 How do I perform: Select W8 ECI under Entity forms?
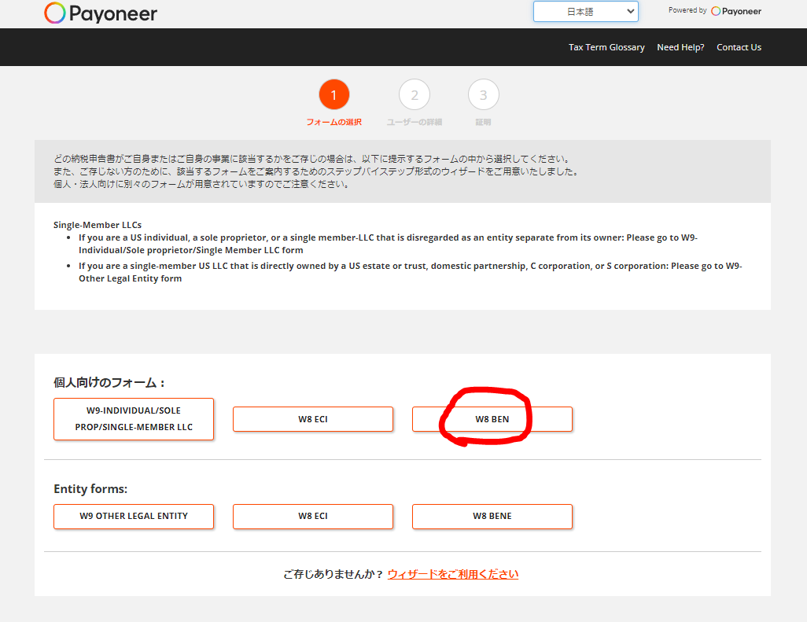click(x=312, y=516)
